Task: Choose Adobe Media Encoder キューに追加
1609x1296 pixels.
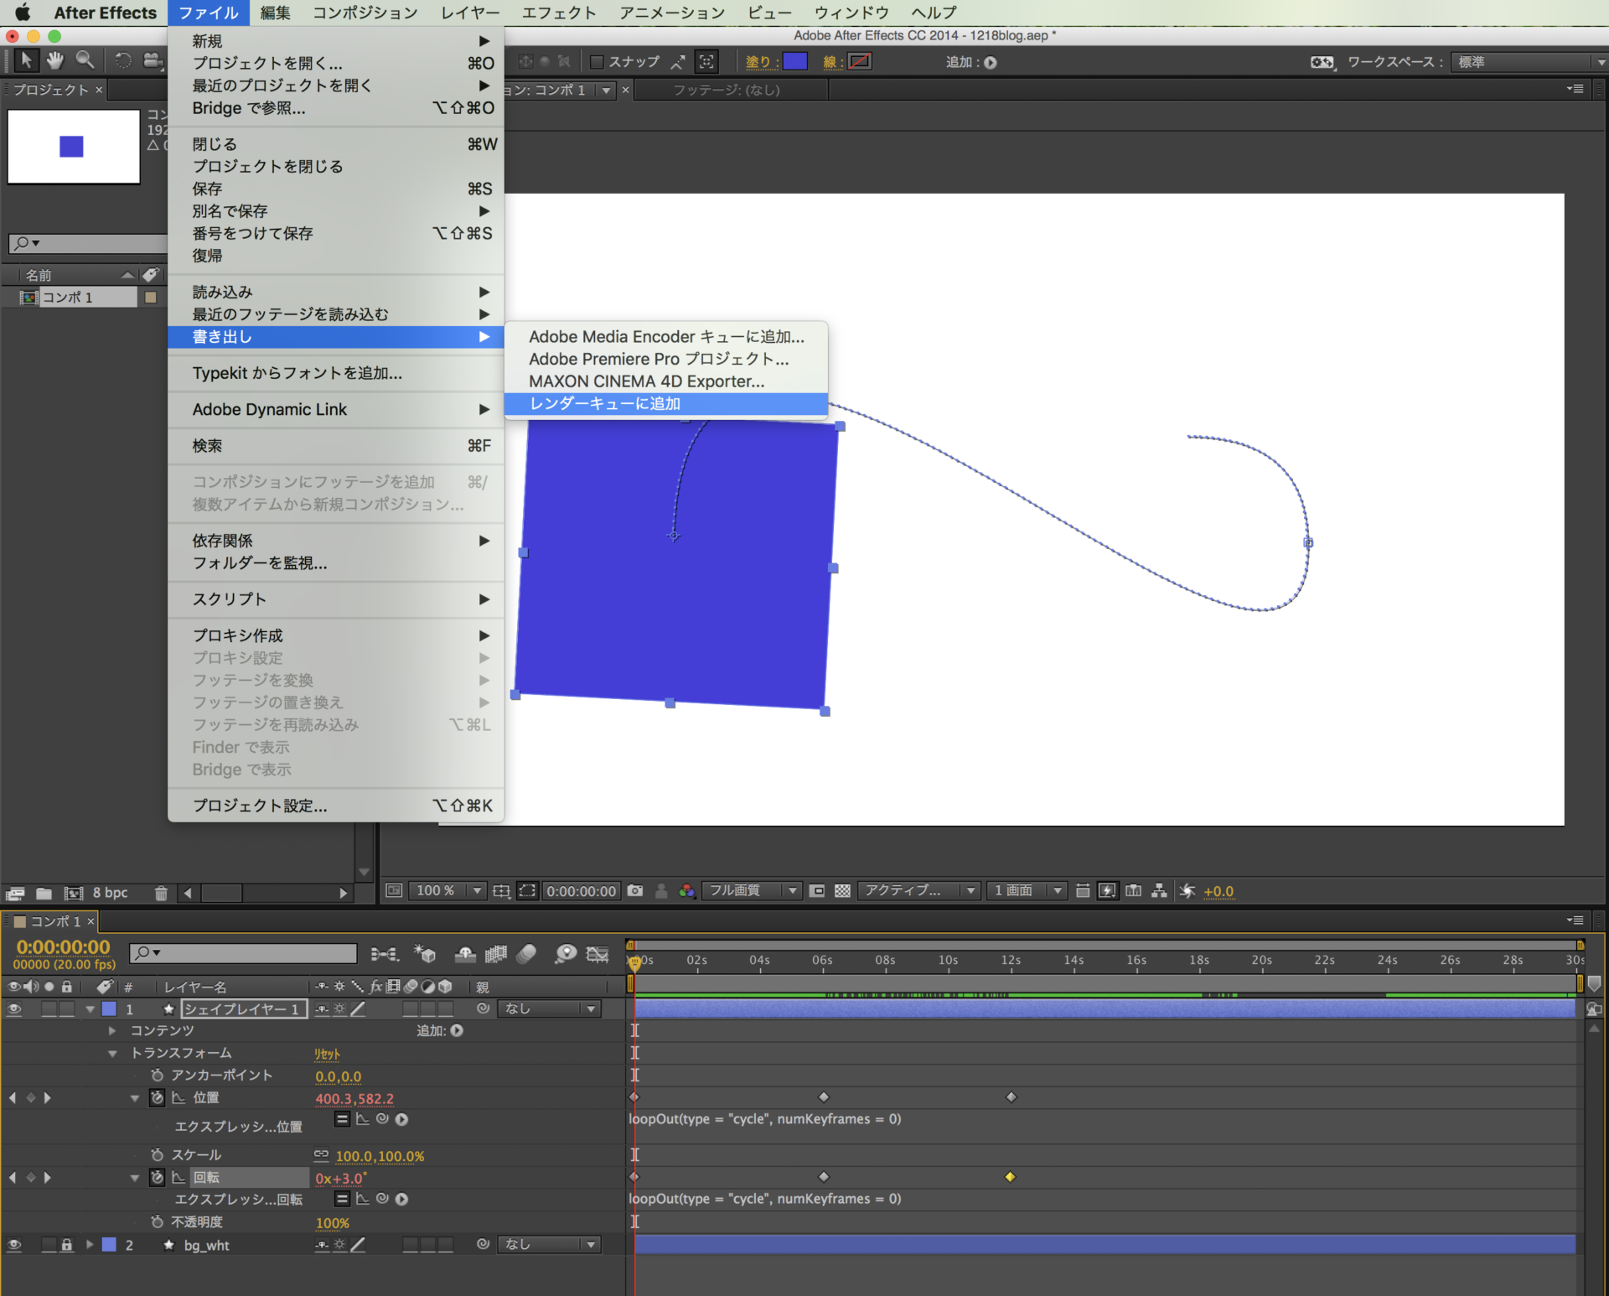Action: [x=665, y=336]
